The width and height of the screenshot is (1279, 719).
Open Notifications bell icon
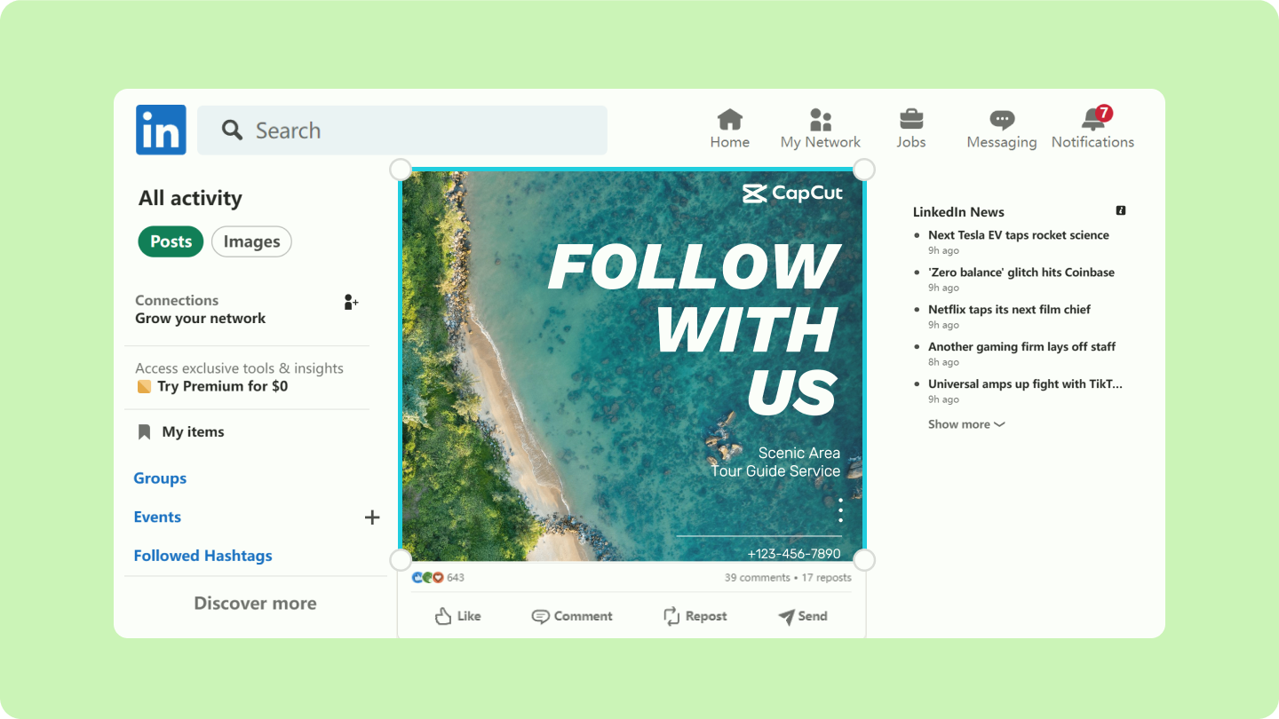click(x=1092, y=120)
